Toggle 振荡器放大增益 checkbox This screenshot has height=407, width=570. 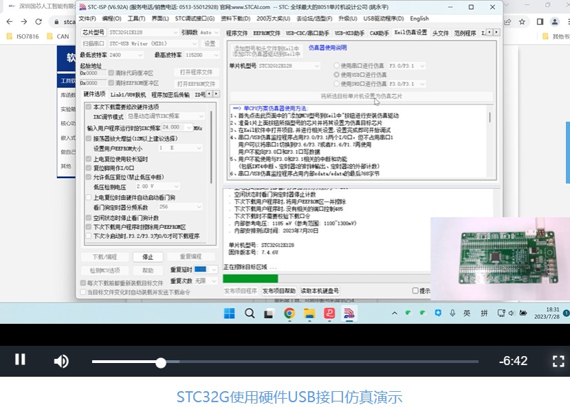coord(88,138)
